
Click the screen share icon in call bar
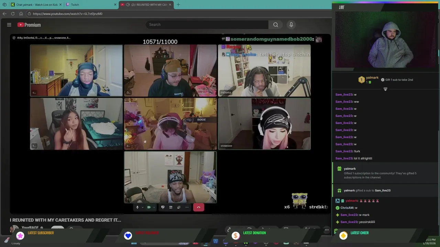point(163,207)
